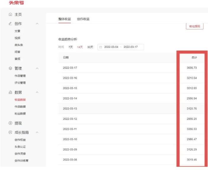The image size is (208, 170).
Task: Click the end date 2022-03-17 in the date picker
Action: coord(131,47)
